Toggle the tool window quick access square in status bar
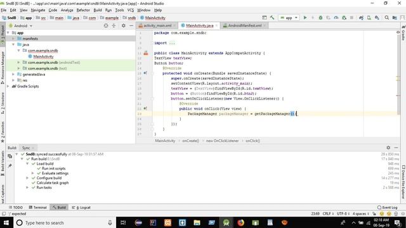Screen dimensions: 406x228 [4, 214]
